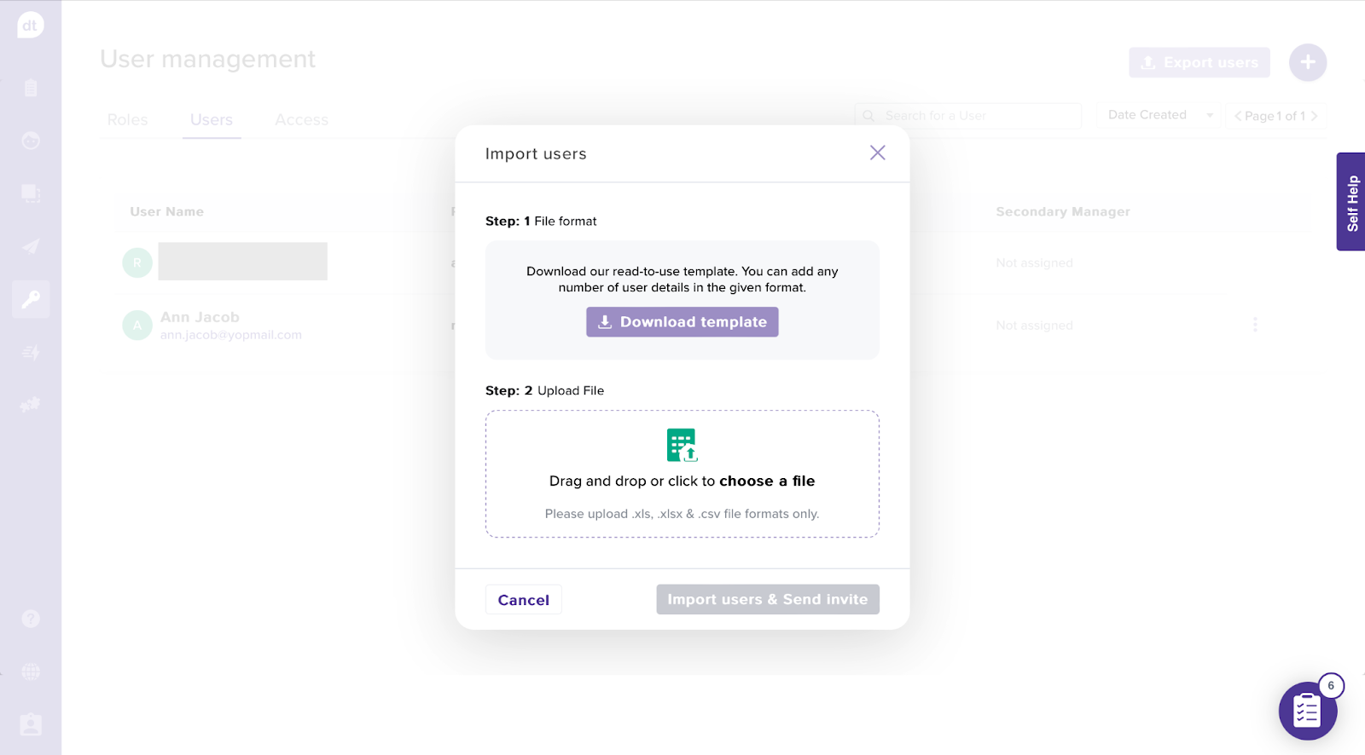This screenshot has height=755, width=1365.
Task: Switch to the Roles tab
Action: [127, 120]
